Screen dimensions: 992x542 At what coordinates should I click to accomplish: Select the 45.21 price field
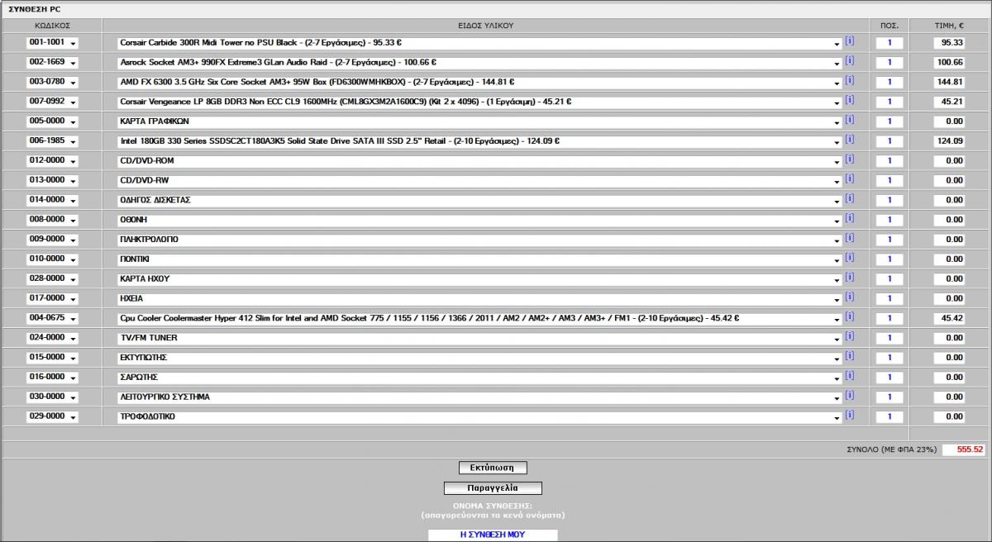pyautogui.click(x=949, y=102)
